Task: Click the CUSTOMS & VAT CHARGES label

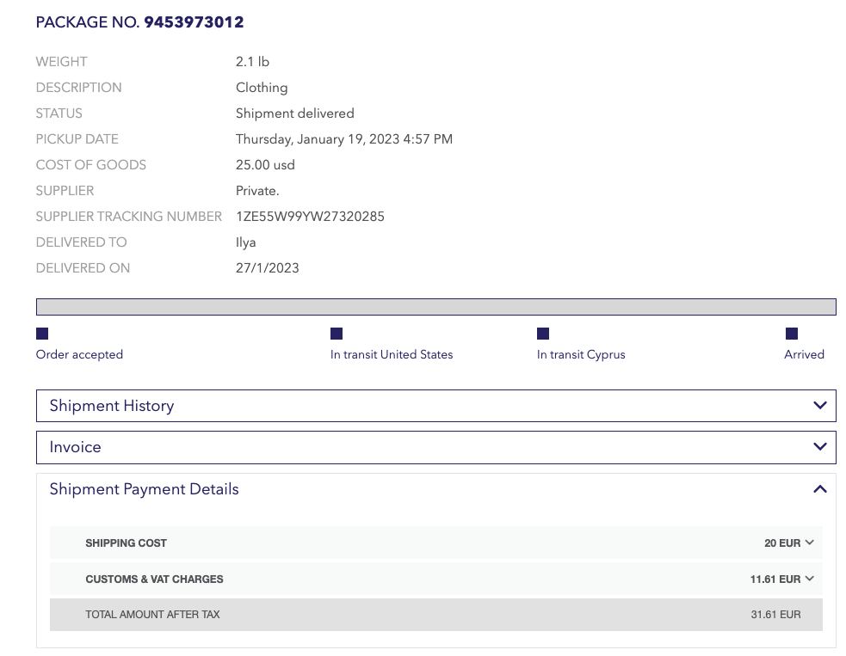Action: point(154,579)
